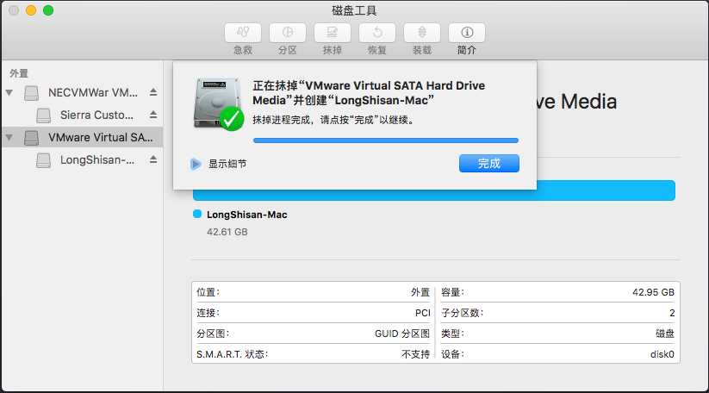
Task: Click the erase progress bar
Action: (386, 140)
